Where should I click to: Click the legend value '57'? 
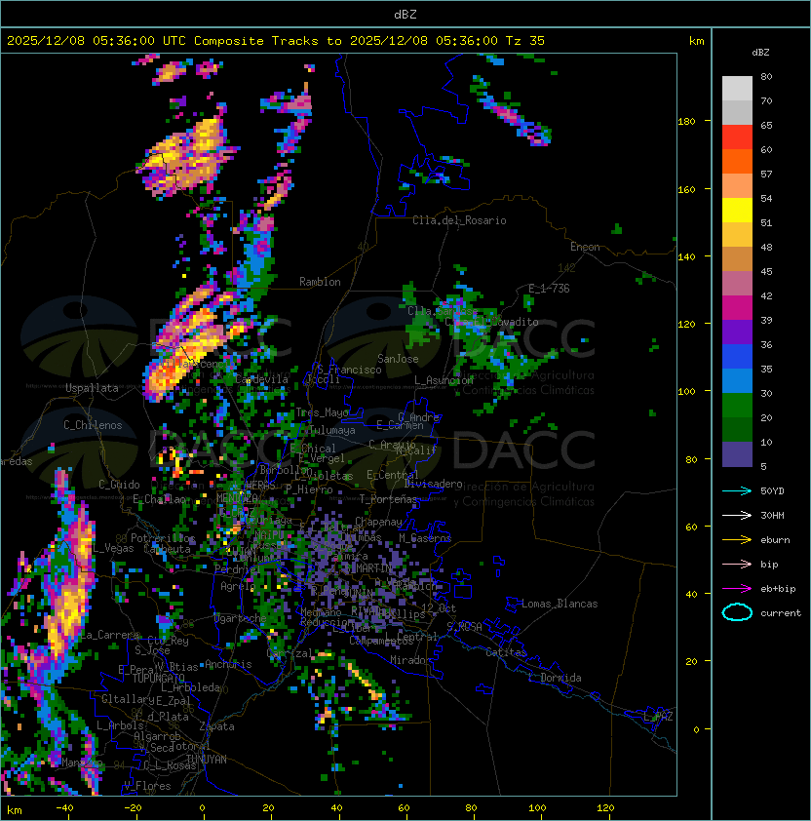[766, 174]
